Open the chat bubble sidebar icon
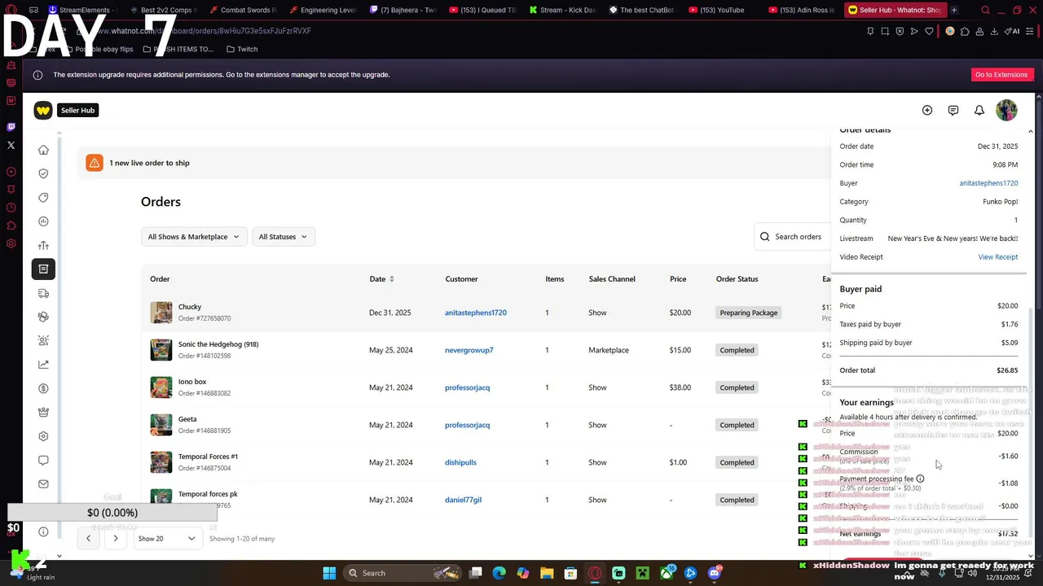1043x586 pixels. [x=43, y=460]
